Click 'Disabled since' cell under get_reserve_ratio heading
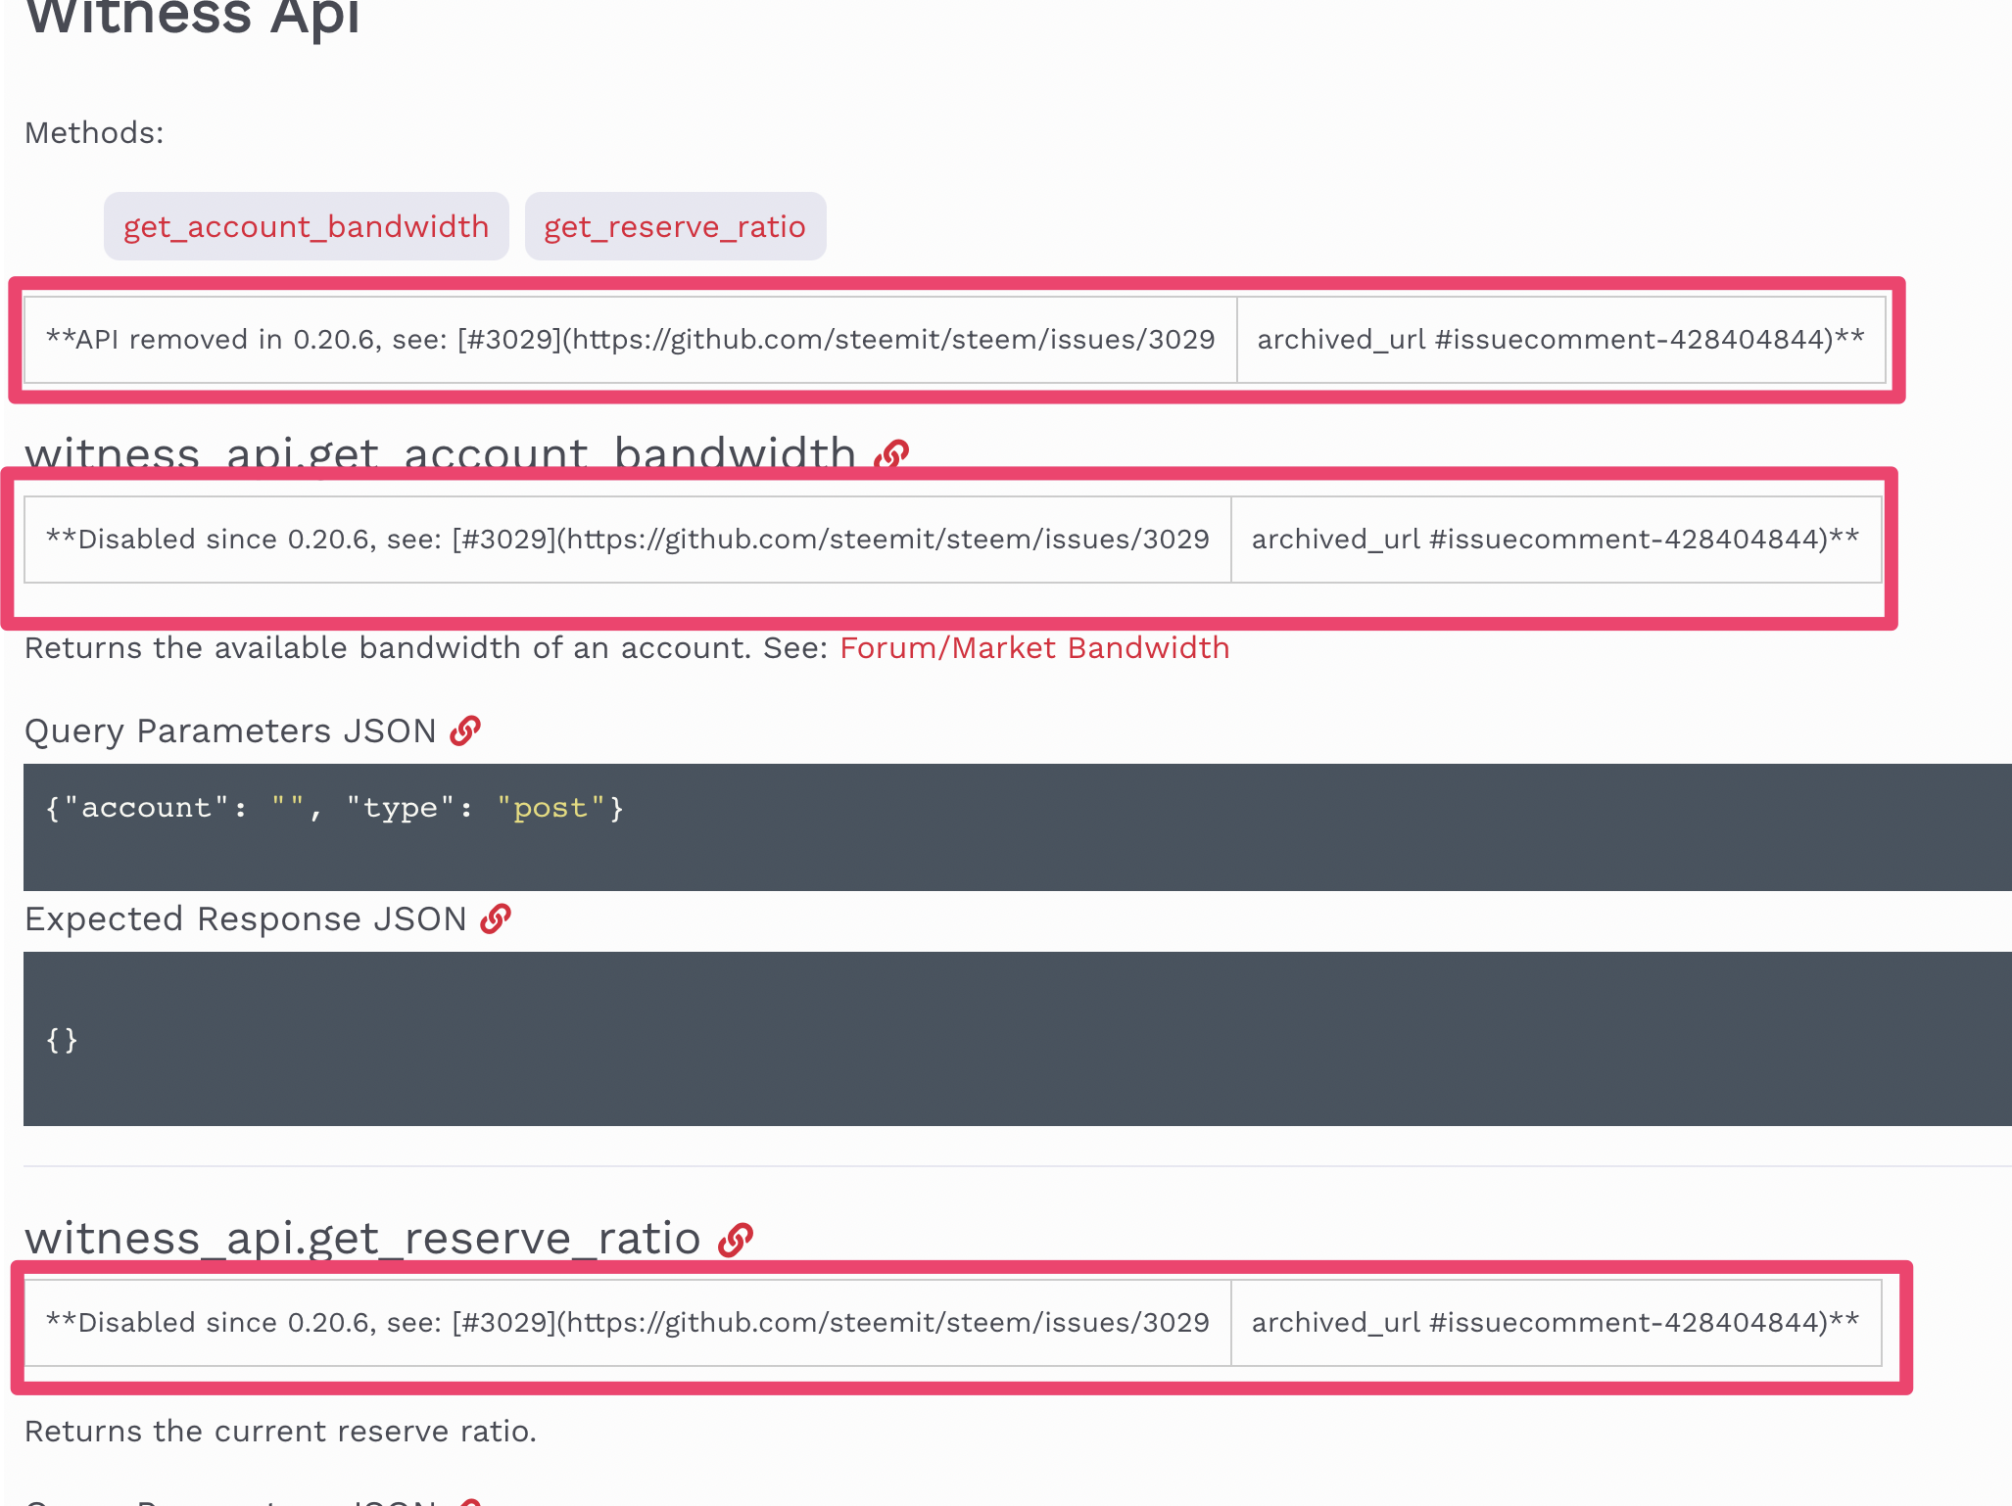This screenshot has width=2012, height=1506. 627,1323
